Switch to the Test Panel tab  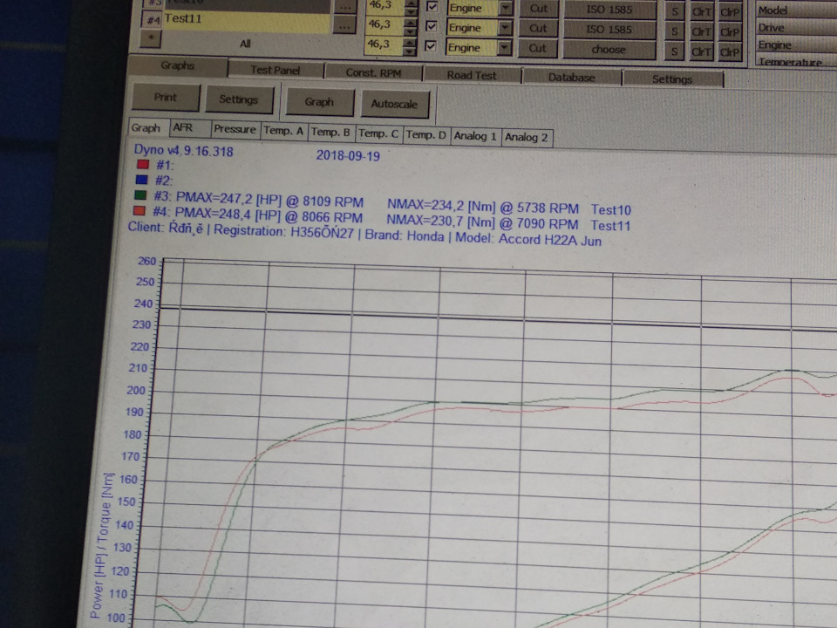(276, 70)
